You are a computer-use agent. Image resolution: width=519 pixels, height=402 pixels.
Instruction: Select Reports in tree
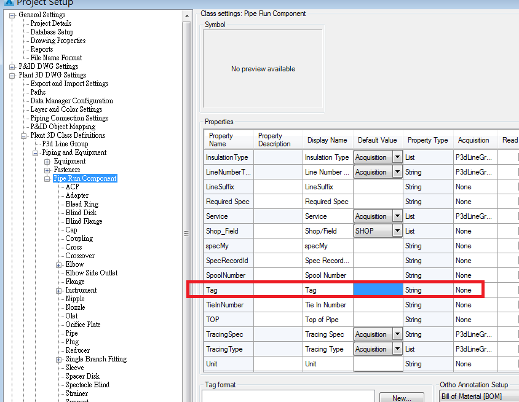(x=42, y=49)
